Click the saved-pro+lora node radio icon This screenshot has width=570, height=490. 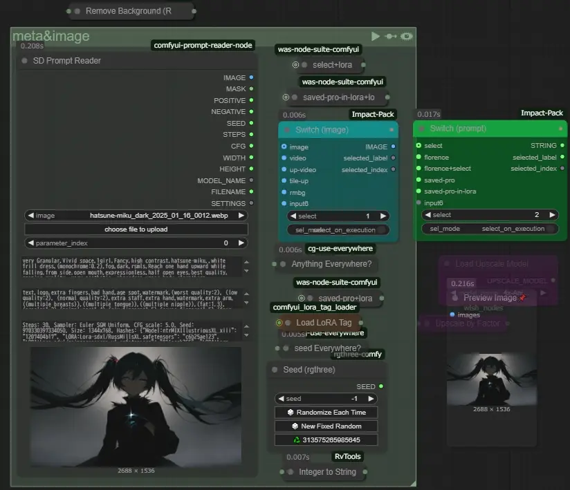pos(302,298)
